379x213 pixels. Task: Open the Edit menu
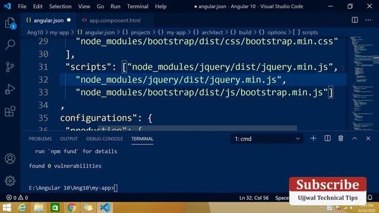[x=38, y=7]
